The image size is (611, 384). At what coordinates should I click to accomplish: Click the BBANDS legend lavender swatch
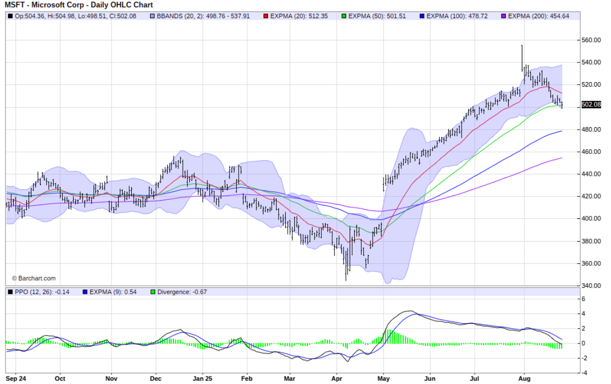tap(151, 16)
